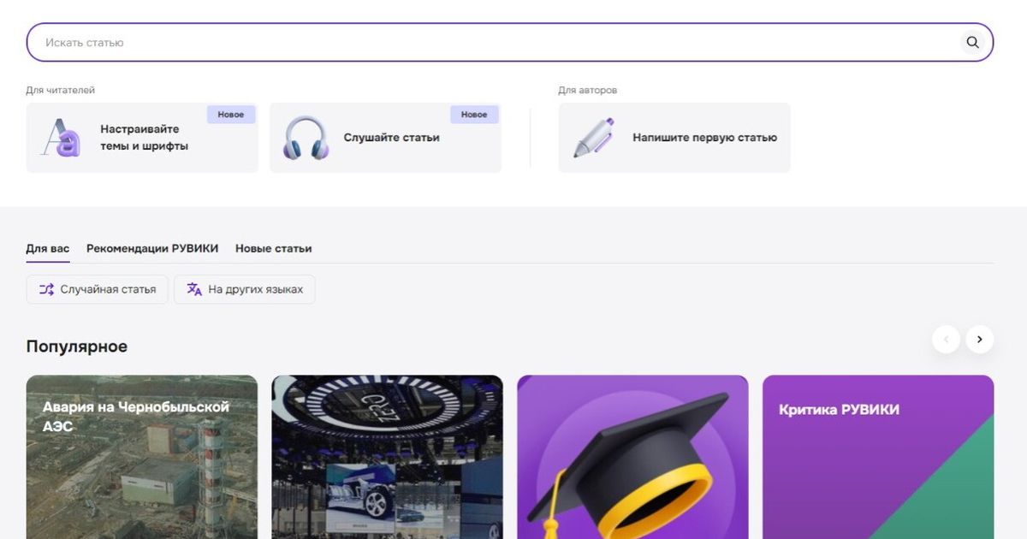Screen dimensions: 1027x539
Task: Switch to 'Рекомендации РУВИКИ' tab
Action: click(152, 248)
